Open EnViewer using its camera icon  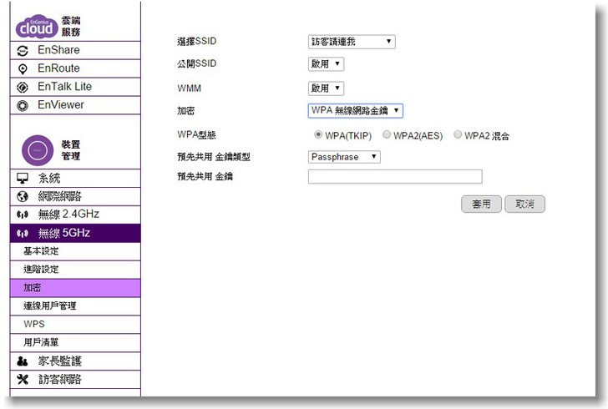click(x=23, y=106)
